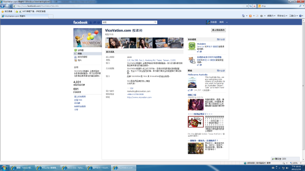Click the Mobile01 page name link
This screenshot has height=171, width=305.
pos(201,44)
